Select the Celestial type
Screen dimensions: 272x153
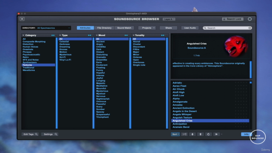click(64, 42)
